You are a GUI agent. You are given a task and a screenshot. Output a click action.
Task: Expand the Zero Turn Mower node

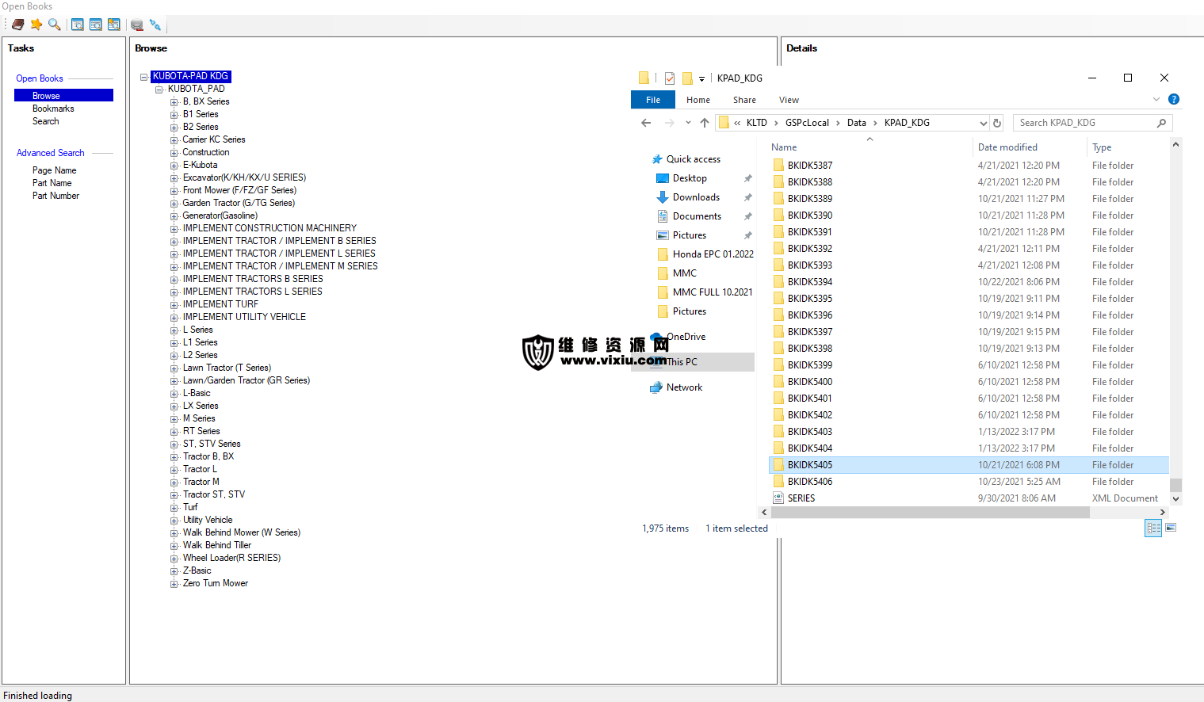pos(174,584)
